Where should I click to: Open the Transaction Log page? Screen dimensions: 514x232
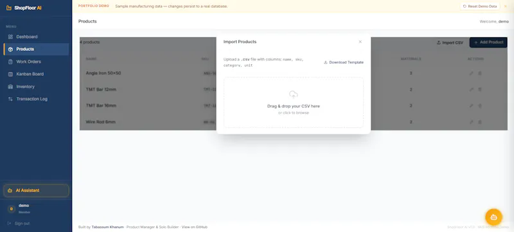pos(36,99)
